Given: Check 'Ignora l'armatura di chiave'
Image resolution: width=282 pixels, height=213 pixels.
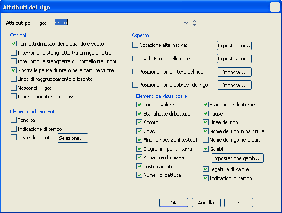Looking at the screenshot, I should point(14,96).
